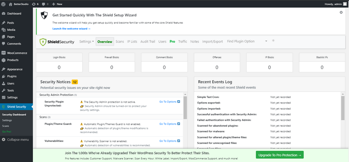Click Go To Options for Plugin/Theme Guard
The height and width of the screenshot is (162, 349).
pos(170,124)
